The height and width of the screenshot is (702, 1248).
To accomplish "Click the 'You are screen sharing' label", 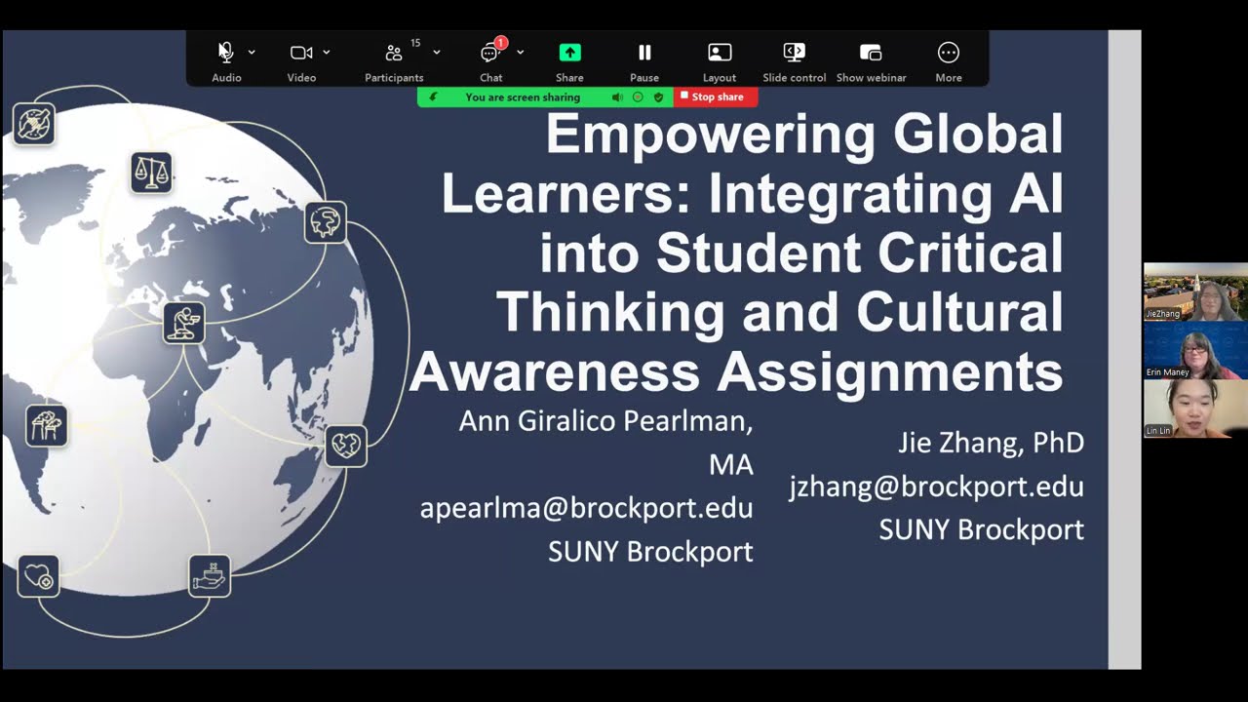I will pyautogui.click(x=523, y=97).
